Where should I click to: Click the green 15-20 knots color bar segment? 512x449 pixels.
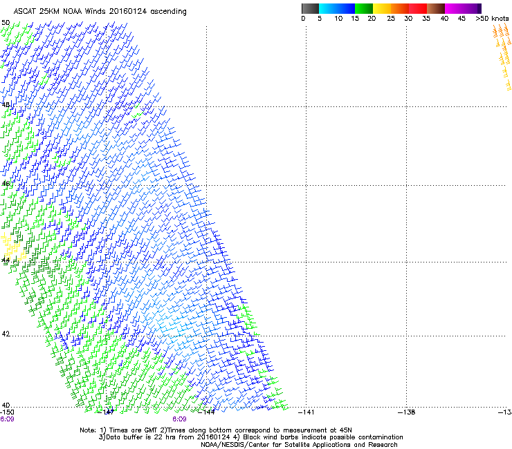[364, 8]
